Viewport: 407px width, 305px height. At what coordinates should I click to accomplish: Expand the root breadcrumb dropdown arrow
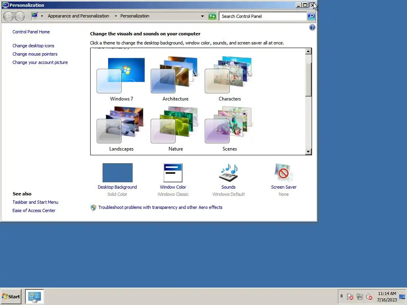pyautogui.click(x=42, y=16)
